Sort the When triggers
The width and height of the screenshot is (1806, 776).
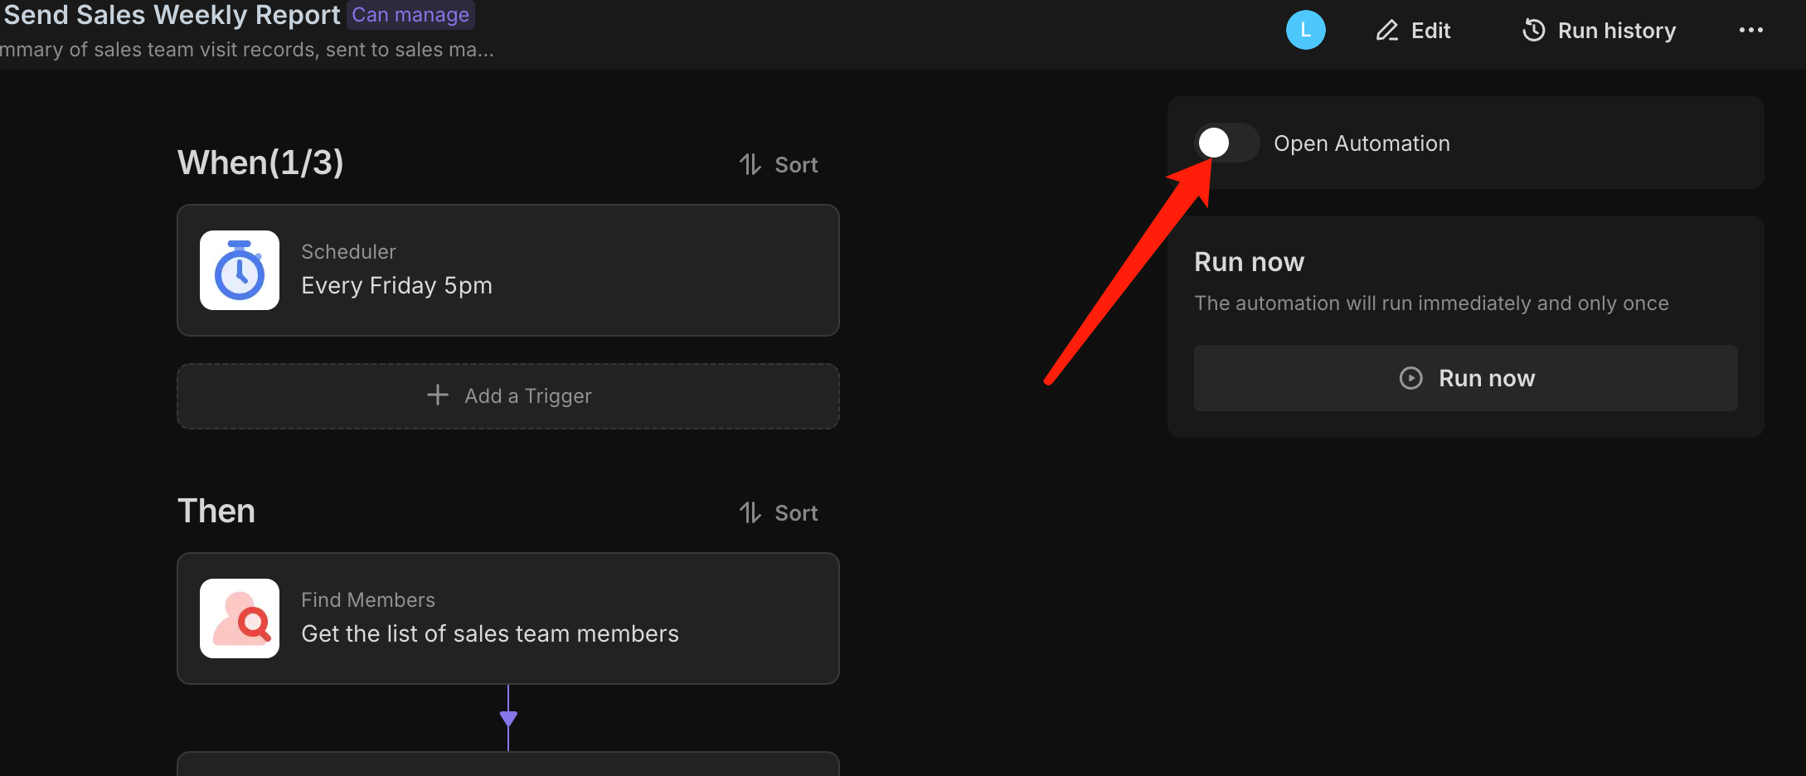coord(779,165)
